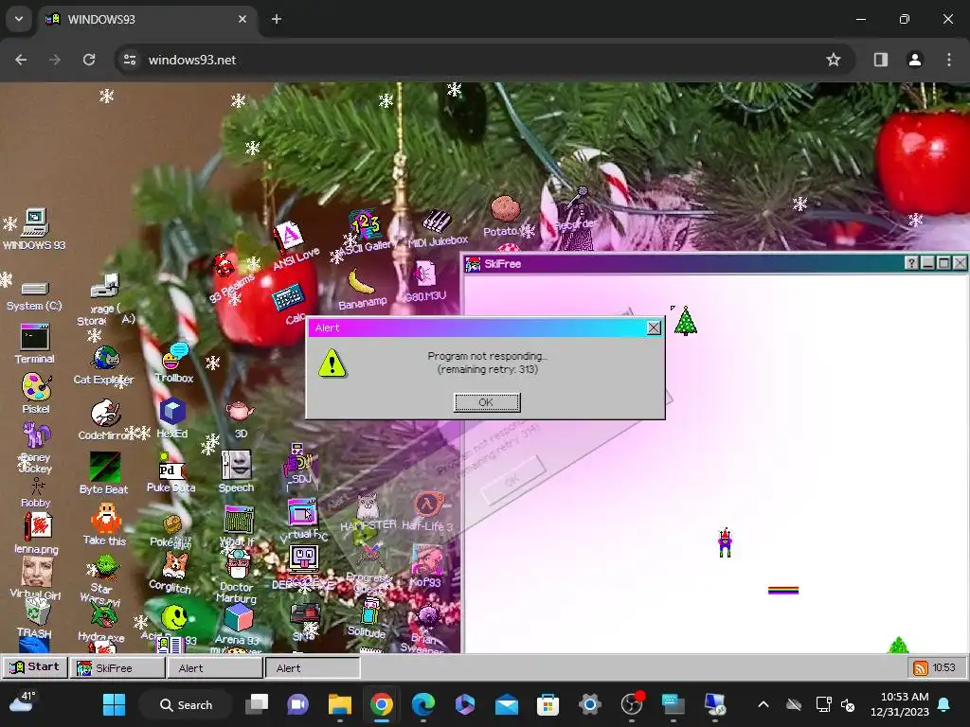Show hidden system tray icons
Image resolution: width=970 pixels, height=727 pixels.
tap(763, 704)
